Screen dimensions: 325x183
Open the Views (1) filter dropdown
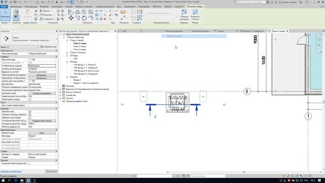(20, 47)
